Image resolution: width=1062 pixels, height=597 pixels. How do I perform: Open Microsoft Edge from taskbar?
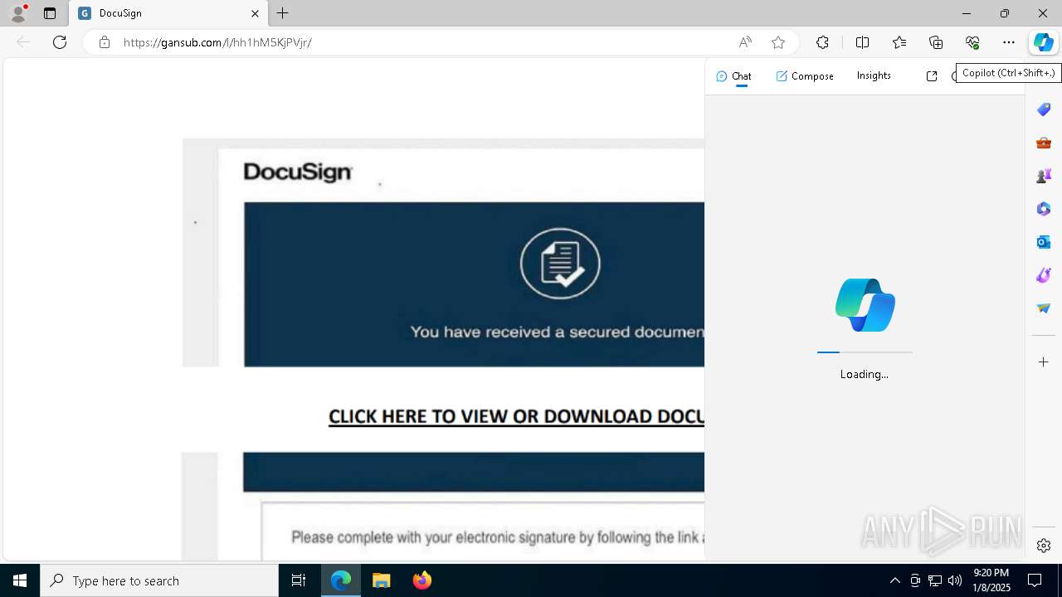point(341,580)
